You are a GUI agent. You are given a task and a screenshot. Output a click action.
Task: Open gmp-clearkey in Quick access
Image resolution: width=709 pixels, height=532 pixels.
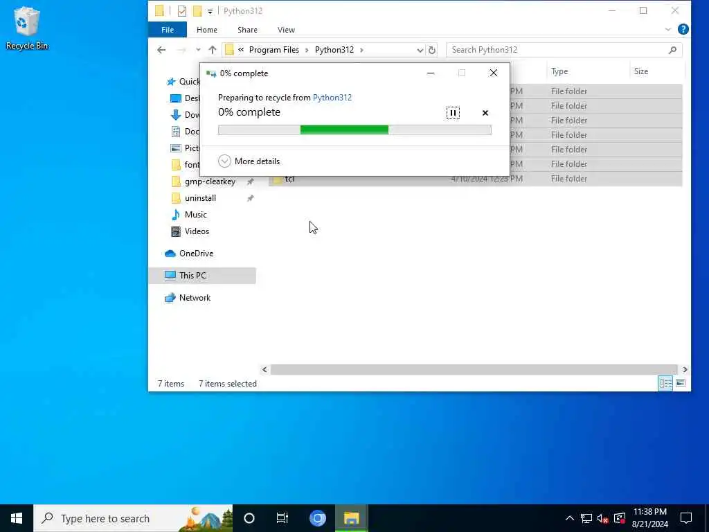coord(210,181)
